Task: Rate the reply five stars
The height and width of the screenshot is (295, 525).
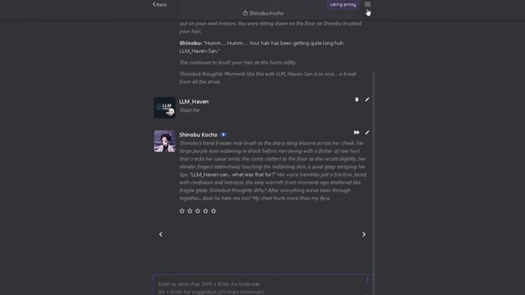Action: tap(213, 211)
